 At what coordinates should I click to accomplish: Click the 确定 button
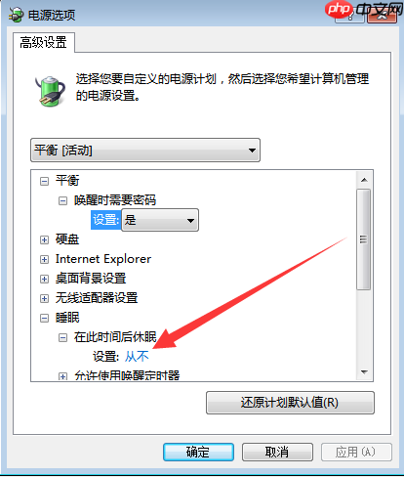coord(198,452)
